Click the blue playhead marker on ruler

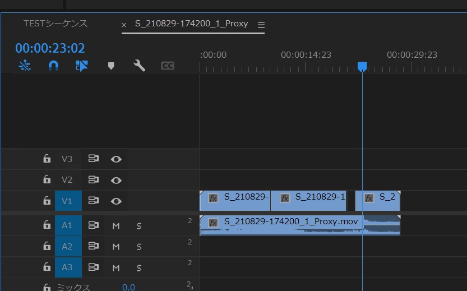point(362,67)
